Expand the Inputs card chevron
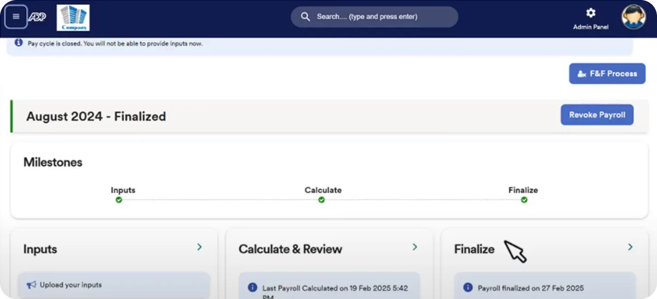 199,247
